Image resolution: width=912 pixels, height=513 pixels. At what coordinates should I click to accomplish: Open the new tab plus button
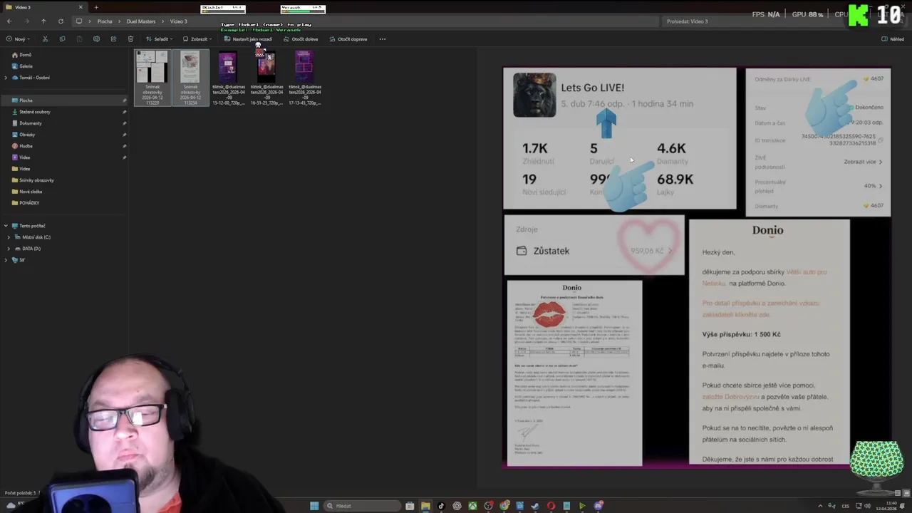coord(96,7)
